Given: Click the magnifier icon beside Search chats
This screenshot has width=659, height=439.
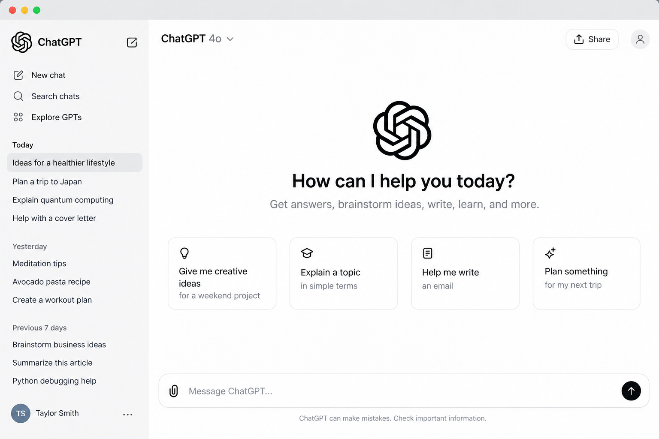Looking at the screenshot, I should point(18,96).
